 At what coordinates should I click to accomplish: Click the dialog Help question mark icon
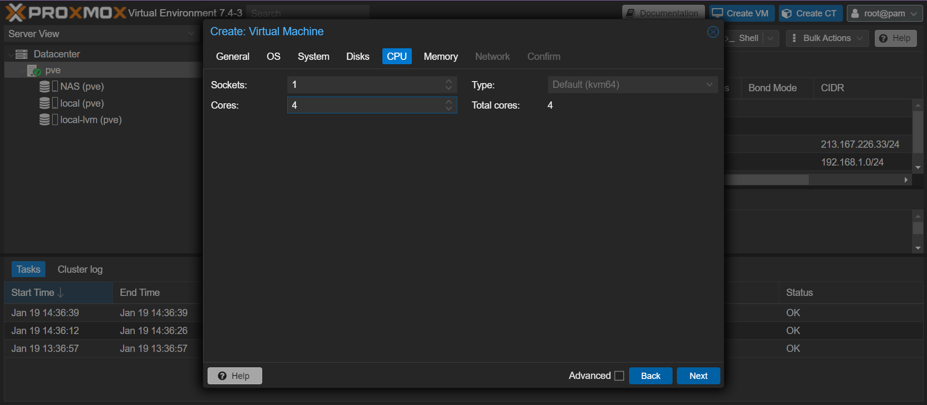click(x=222, y=376)
